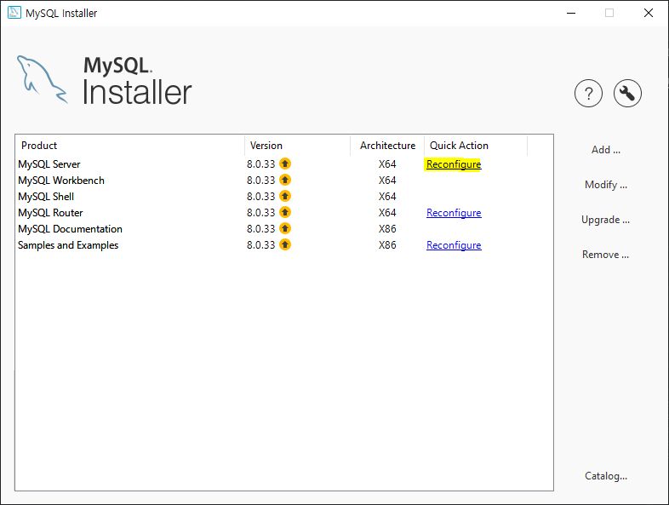
Task: Sort by the Product column header
Action: coord(129,146)
